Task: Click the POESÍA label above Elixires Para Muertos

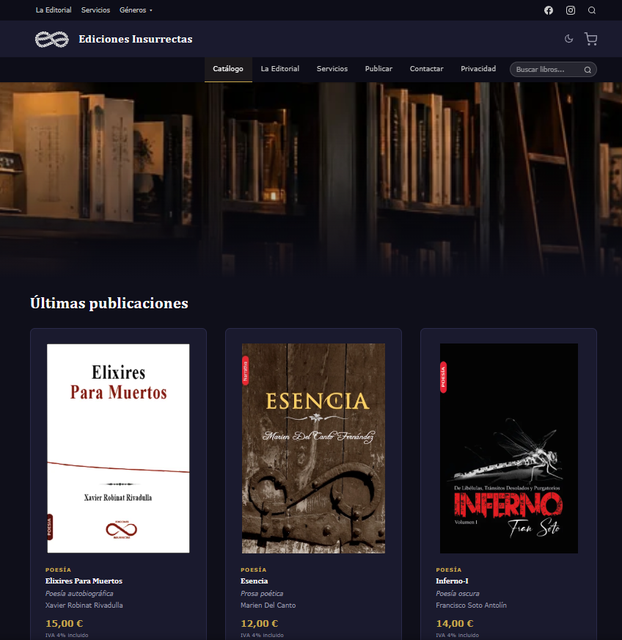Action: pyautogui.click(x=58, y=570)
